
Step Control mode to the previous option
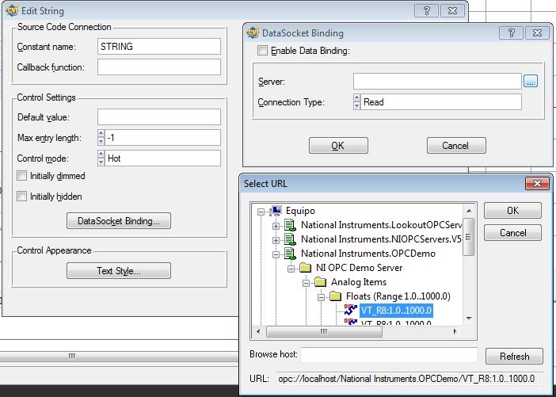pyautogui.click(x=101, y=154)
